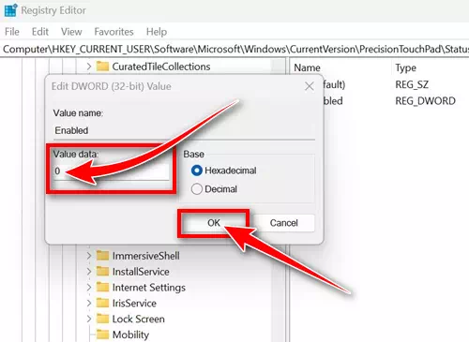Click the Mobility folder icon
This screenshot has height=342, width=469.
tap(102, 335)
